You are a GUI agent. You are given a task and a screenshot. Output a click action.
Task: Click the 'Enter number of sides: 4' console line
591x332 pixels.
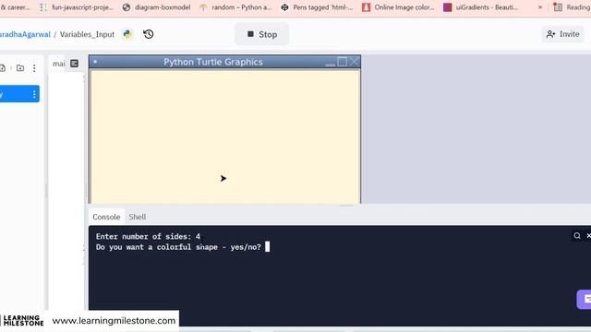coord(148,236)
